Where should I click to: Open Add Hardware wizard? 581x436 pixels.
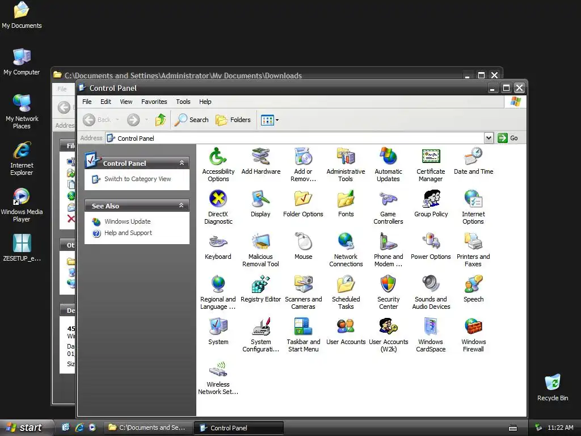pos(261,161)
